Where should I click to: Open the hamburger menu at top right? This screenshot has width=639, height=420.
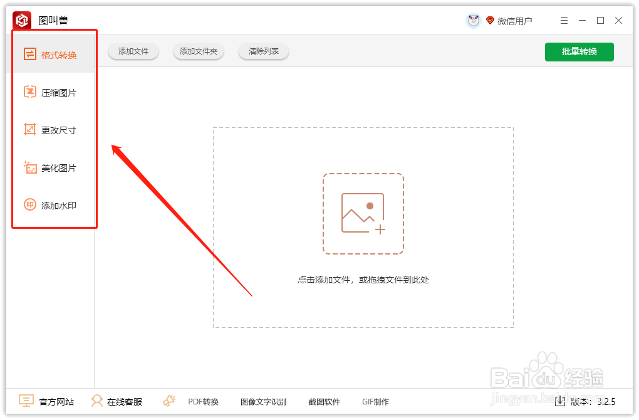pyautogui.click(x=563, y=19)
